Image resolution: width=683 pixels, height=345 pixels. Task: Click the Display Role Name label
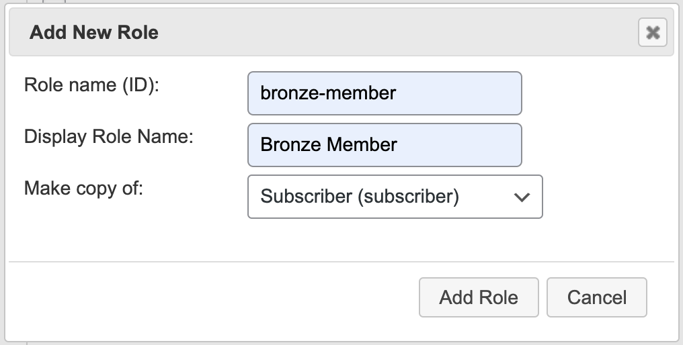109,136
